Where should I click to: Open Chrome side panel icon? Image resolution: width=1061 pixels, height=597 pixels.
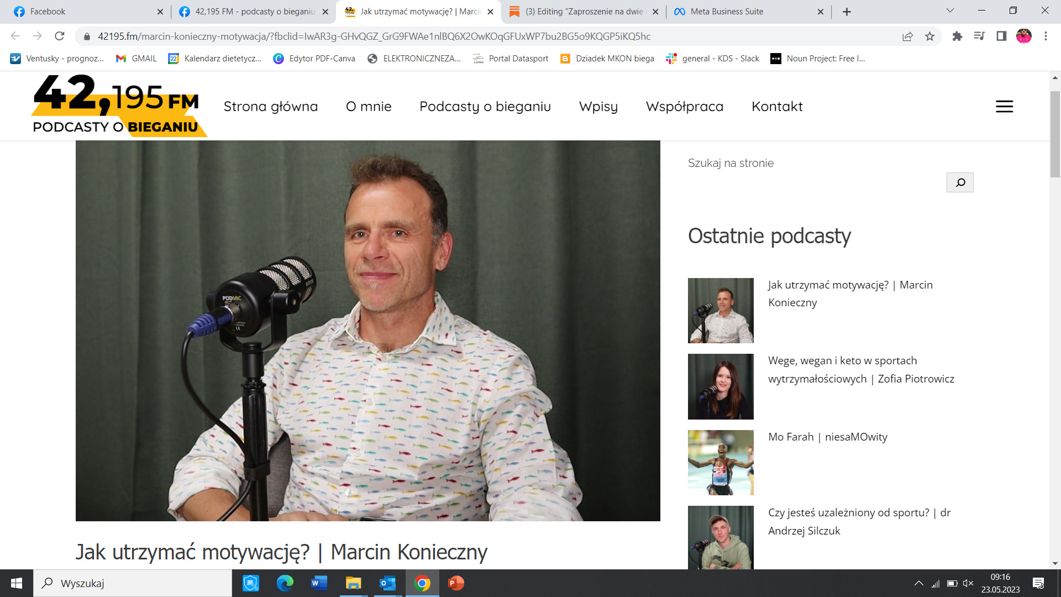click(1001, 36)
